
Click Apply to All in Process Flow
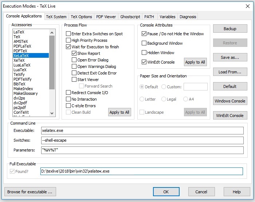[x=119, y=112]
